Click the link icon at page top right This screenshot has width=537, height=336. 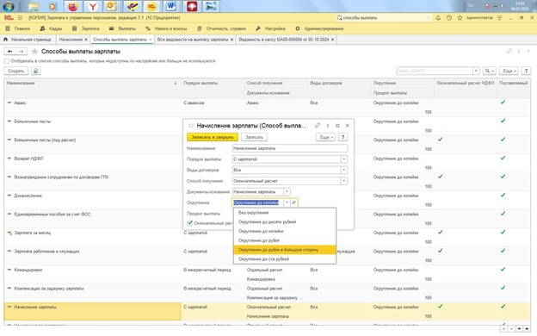click(509, 51)
